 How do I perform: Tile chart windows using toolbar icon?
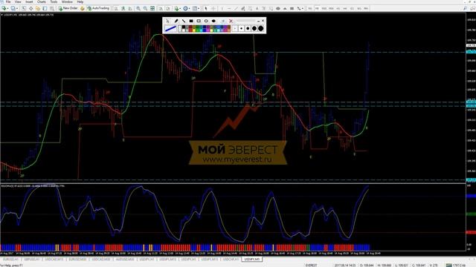coord(152,8)
